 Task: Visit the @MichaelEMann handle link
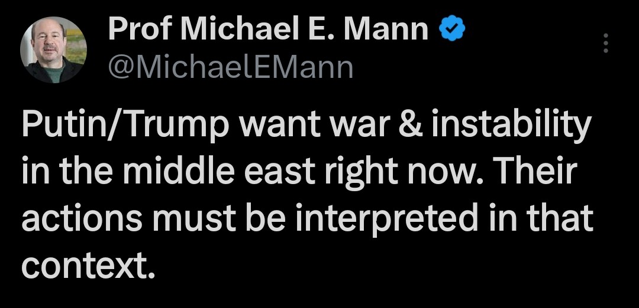point(230,68)
